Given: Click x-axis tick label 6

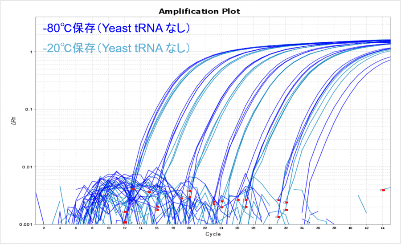Looking at the screenshot, I should (76, 228).
